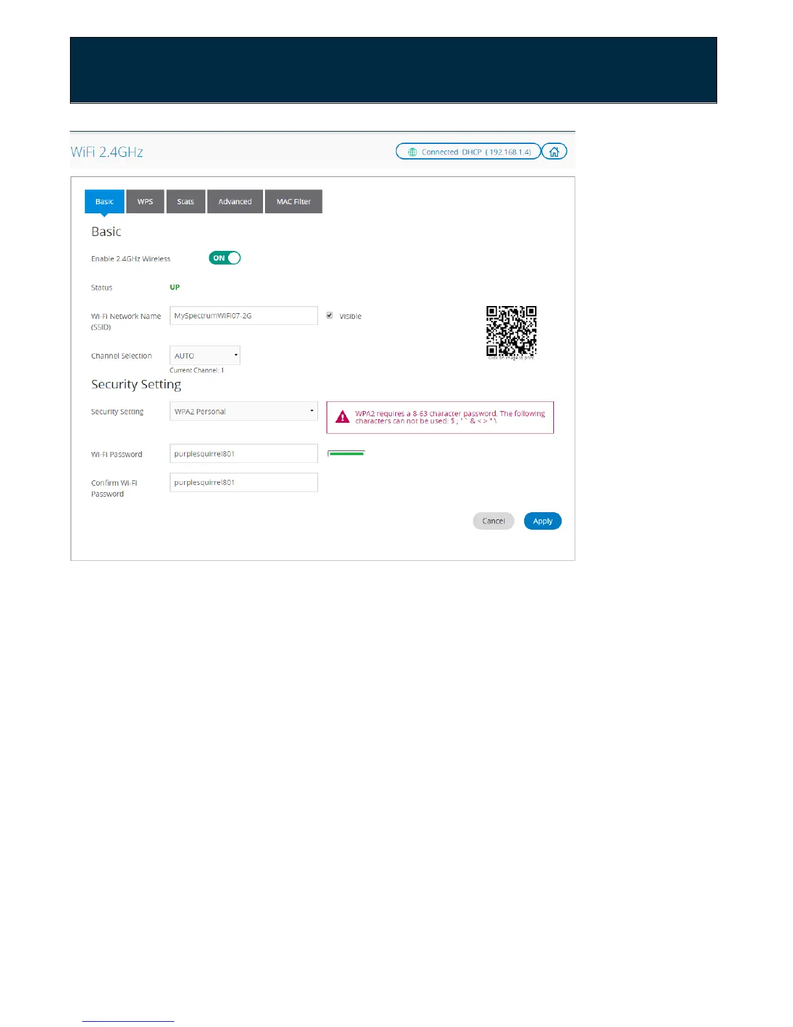Click the green UP status text

tap(175, 287)
